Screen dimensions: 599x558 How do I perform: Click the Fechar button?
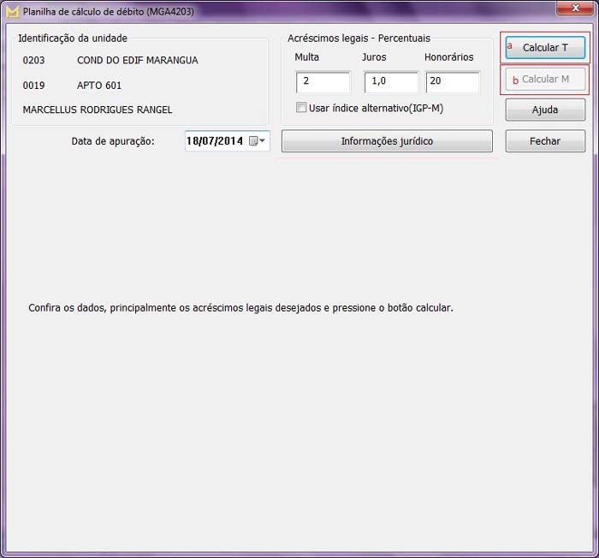545,141
